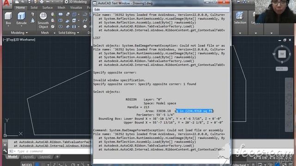Click the Thicken icon in Solid Editing

tap(68, 27)
